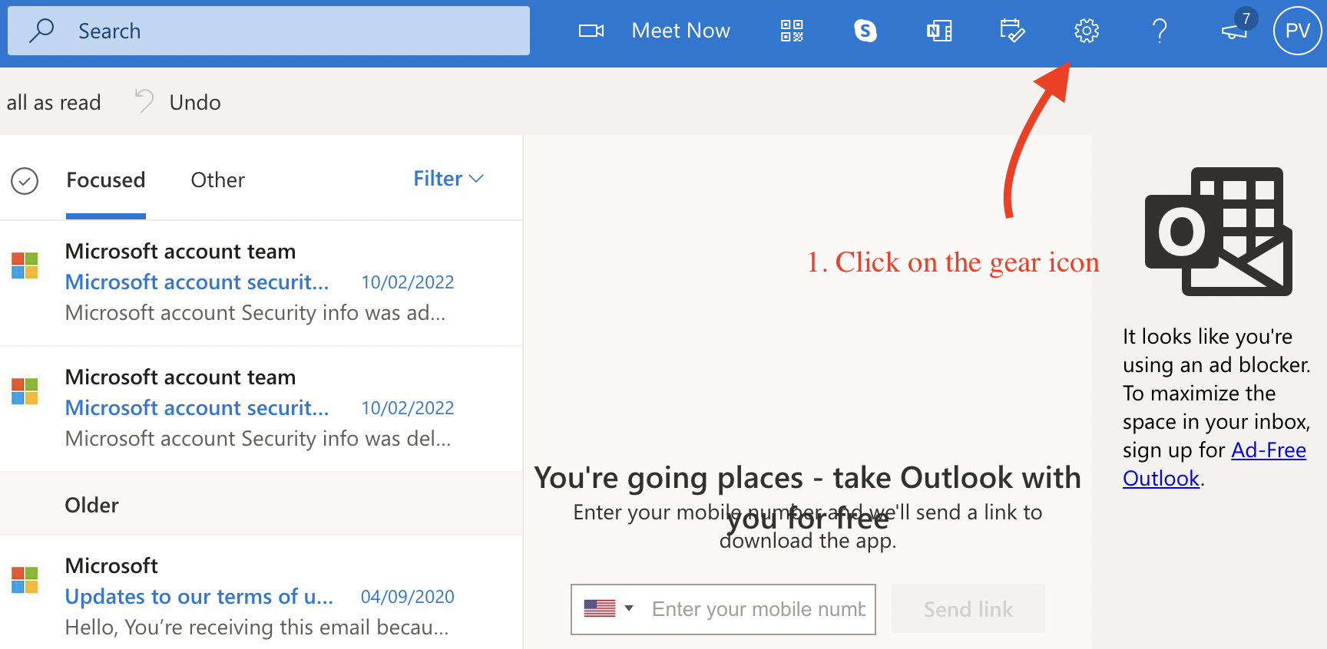The width and height of the screenshot is (1327, 649).
Task: Open the My Day calendar icon
Action: [x=1012, y=31]
